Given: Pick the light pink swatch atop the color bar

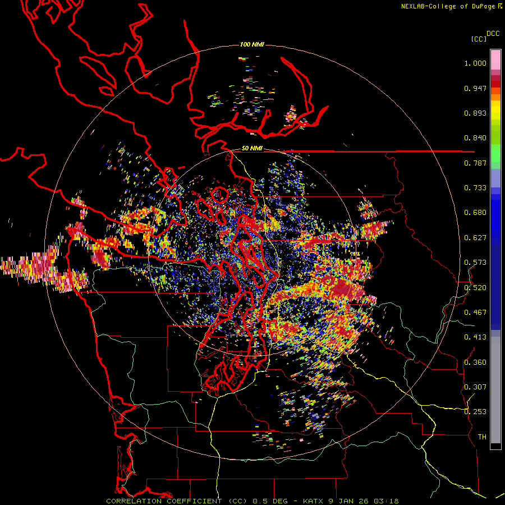Looking at the screenshot, I should click(x=495, y=59).
